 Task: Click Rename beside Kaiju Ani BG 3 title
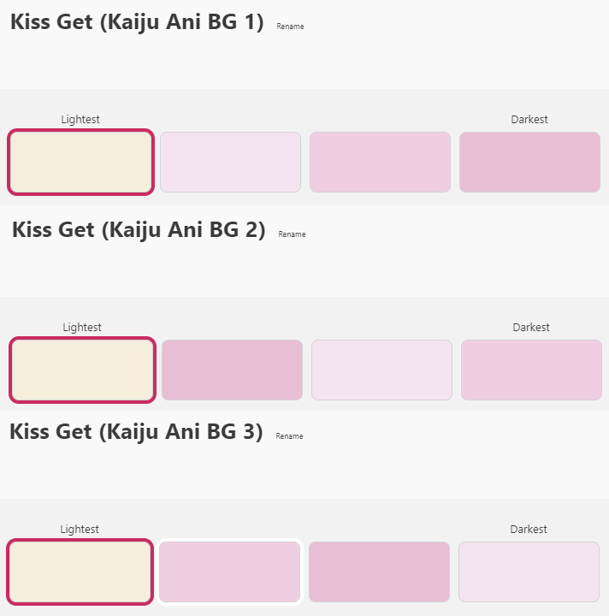coord(289,436)
